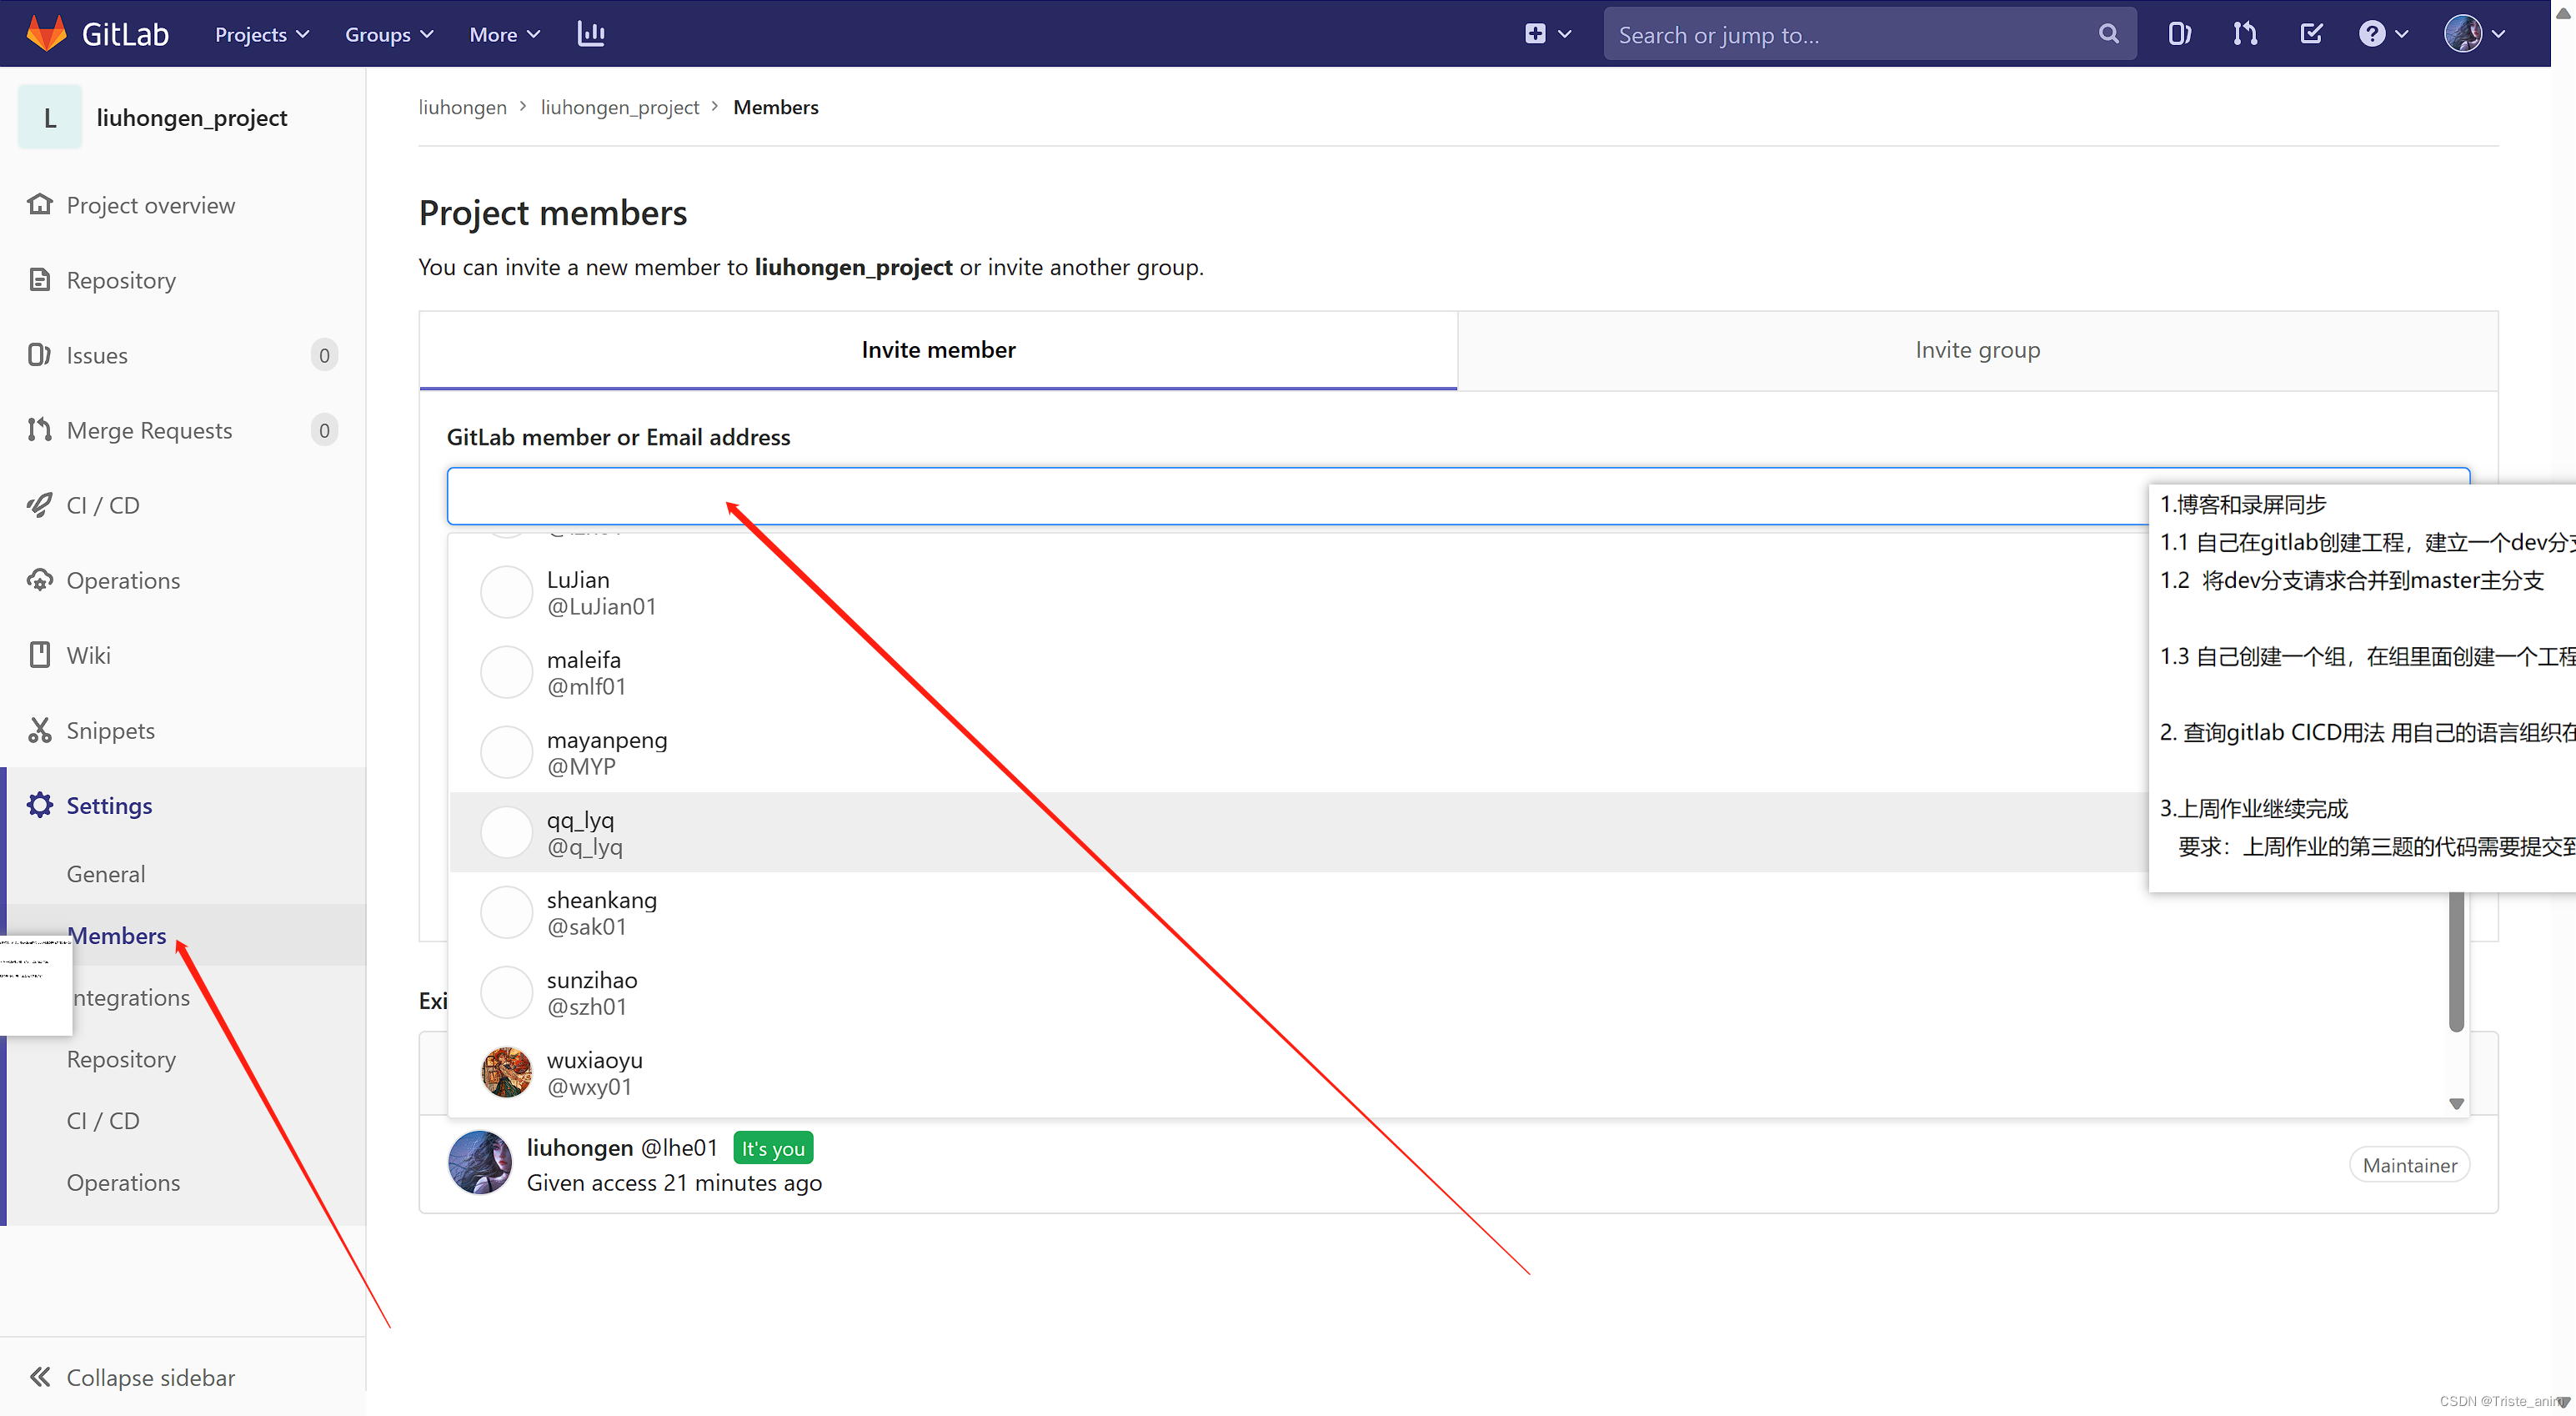Select user sheankang from the dropdown list
This screenshot has height=1416, width=2576.
coord(601,912)
